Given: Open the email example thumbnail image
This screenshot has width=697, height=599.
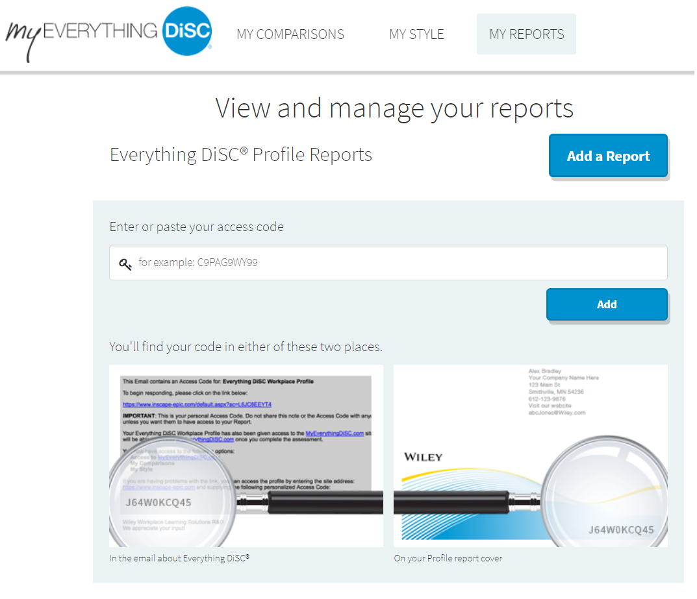Looking at the screenshot, I should 246,456.
